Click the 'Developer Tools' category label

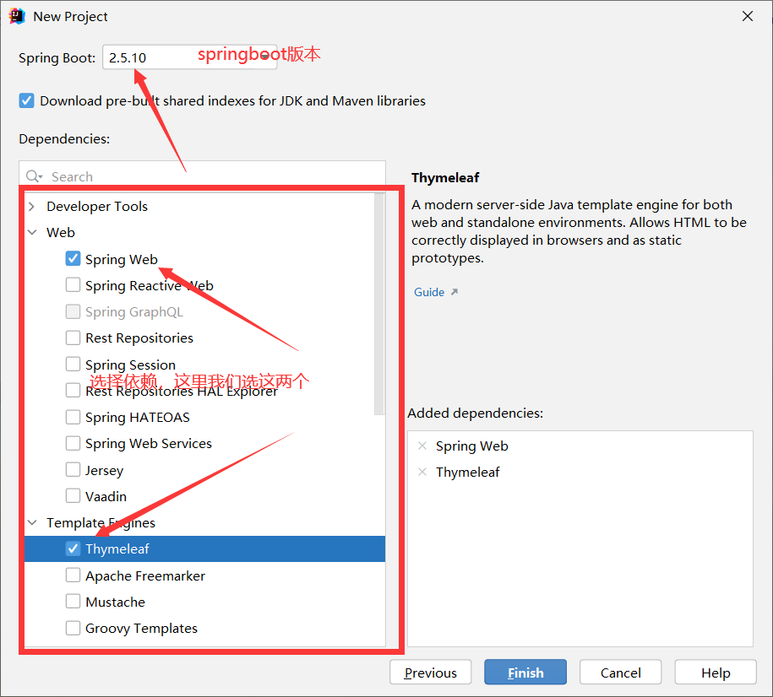[97, 206]
